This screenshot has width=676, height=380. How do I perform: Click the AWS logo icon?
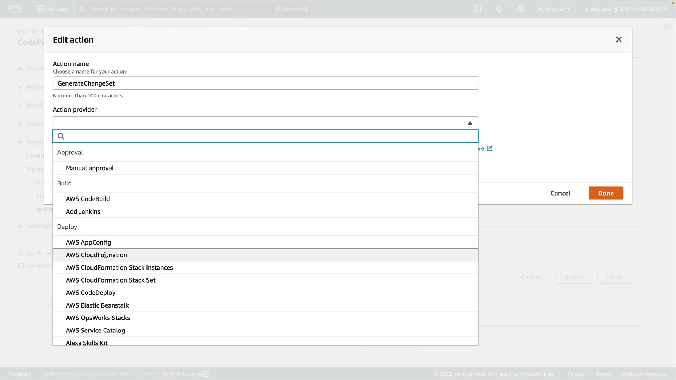14,8
